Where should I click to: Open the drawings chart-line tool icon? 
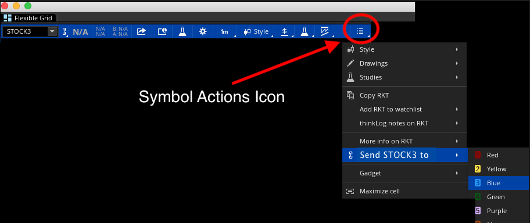(325, 31)
